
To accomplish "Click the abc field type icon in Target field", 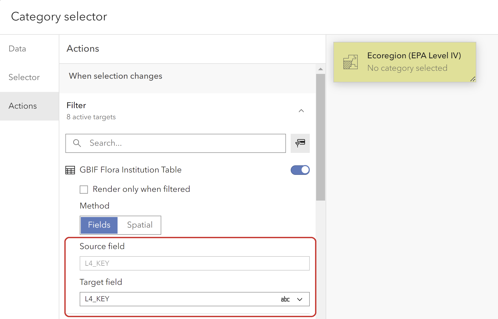I will tap(285, 299).
